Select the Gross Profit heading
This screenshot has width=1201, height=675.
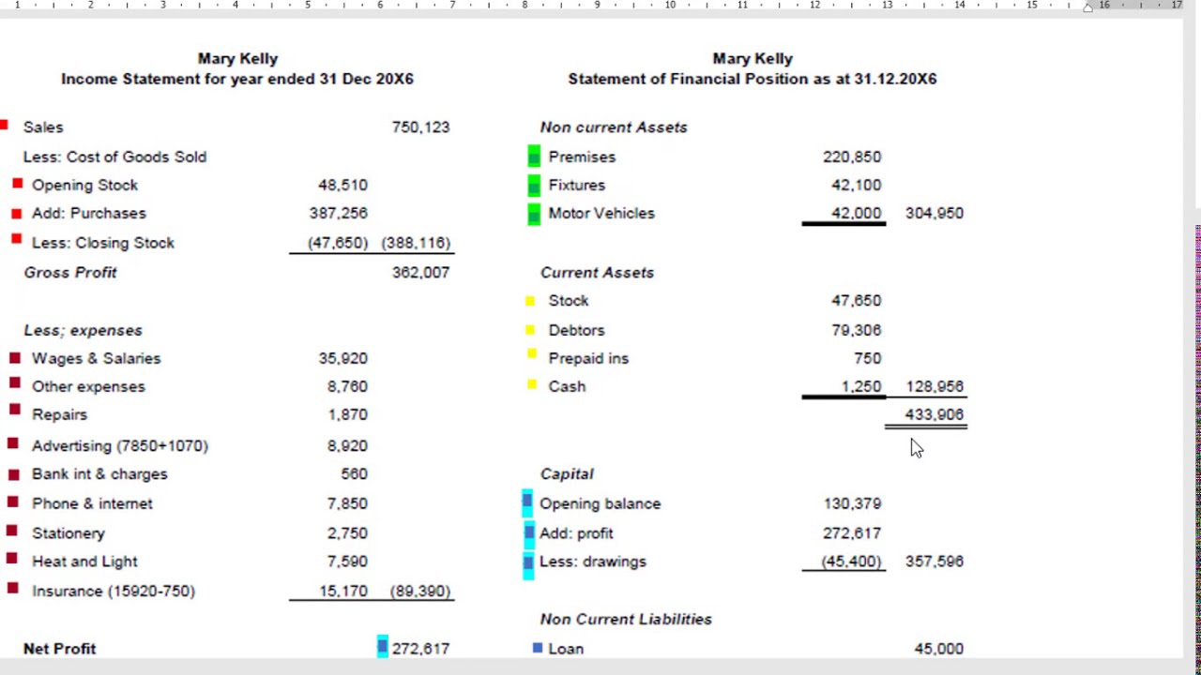coord(70,273)
